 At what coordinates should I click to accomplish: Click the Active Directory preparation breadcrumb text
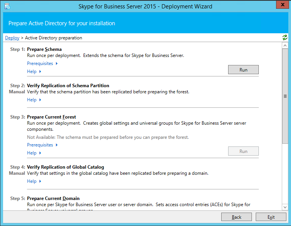coord(53,38)
